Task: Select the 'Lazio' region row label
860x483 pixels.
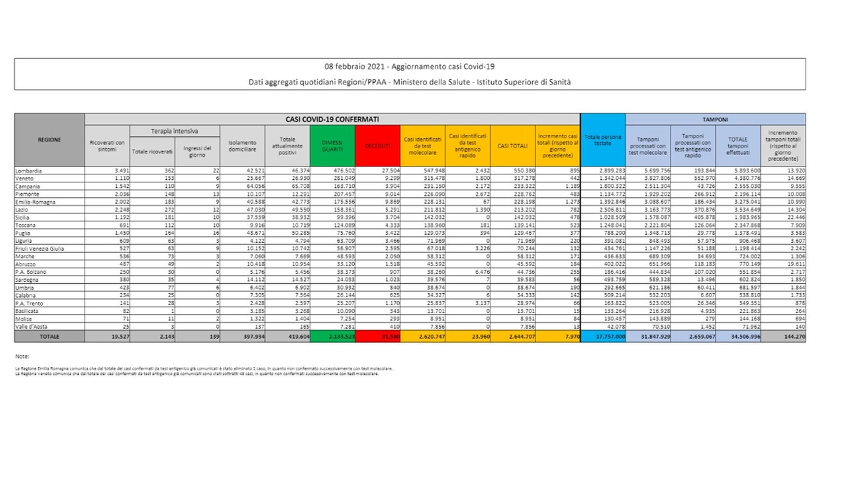Action: click(x=21, y=209)
